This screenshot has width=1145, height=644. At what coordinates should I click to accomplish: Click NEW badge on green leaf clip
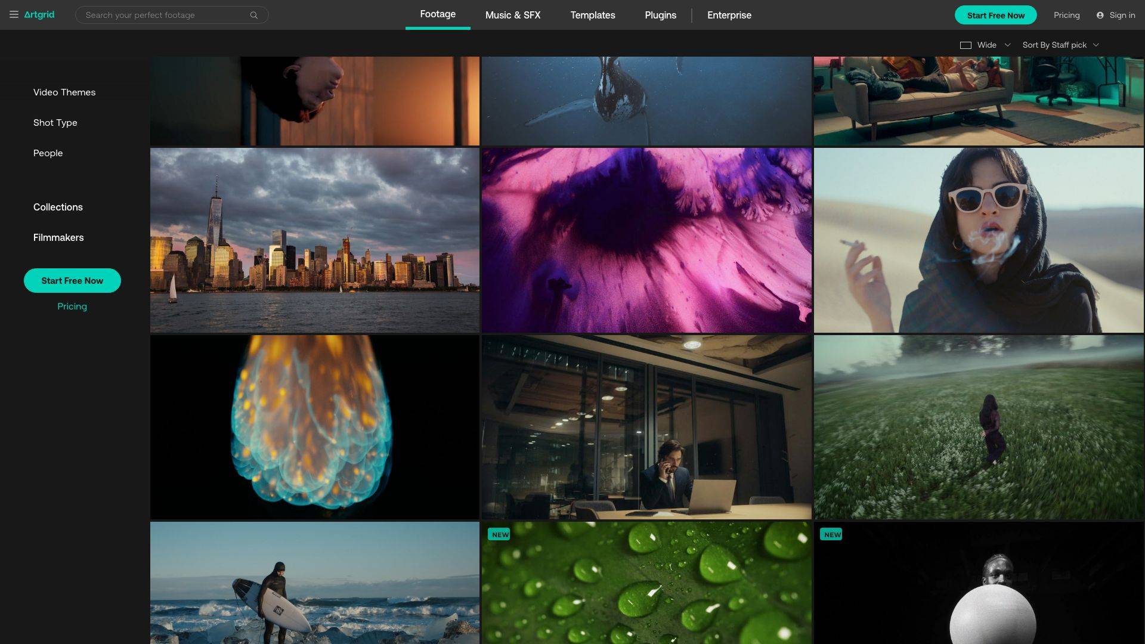pyautogui.click(x=500, y=534)
